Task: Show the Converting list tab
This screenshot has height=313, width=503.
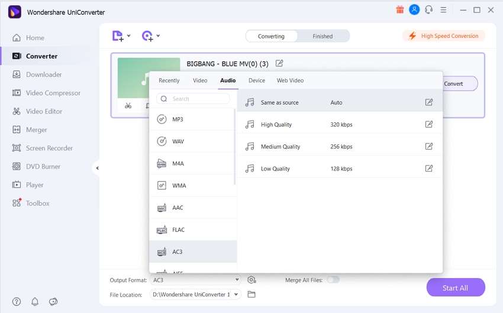Action: (x=271, y=36)
